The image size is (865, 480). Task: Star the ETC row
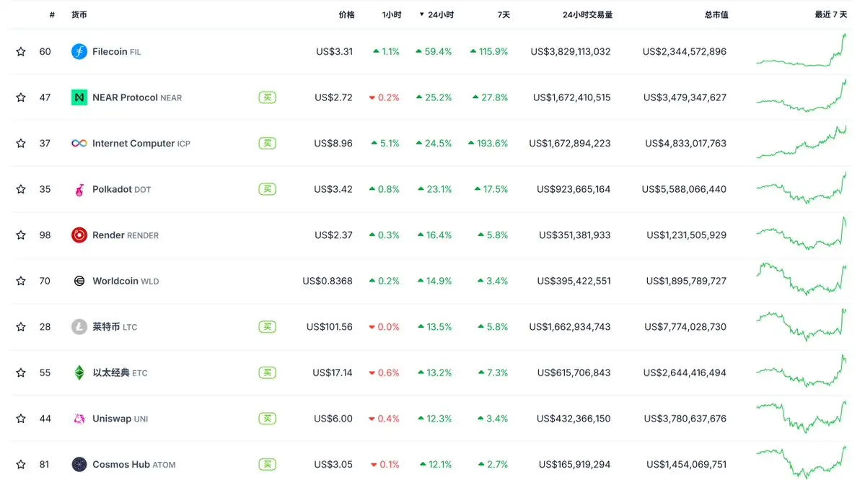coord(21,372)
